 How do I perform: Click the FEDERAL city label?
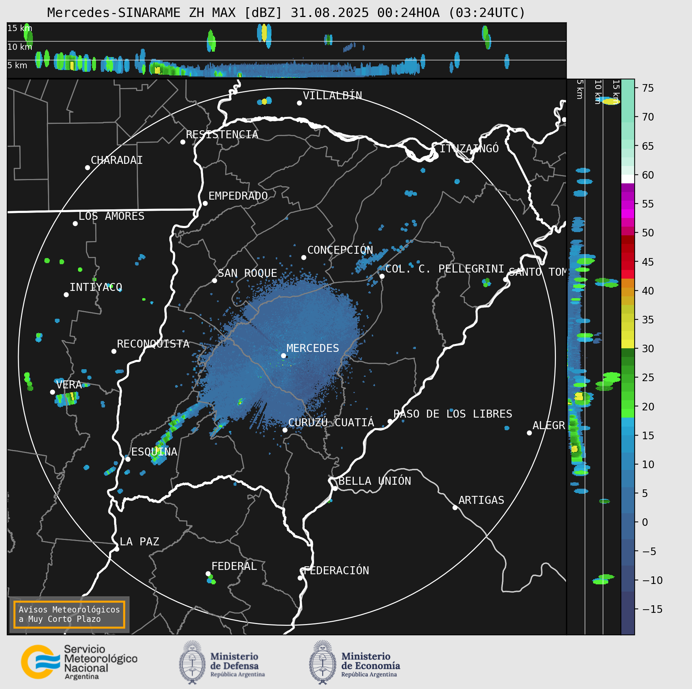tap(234, 566)
